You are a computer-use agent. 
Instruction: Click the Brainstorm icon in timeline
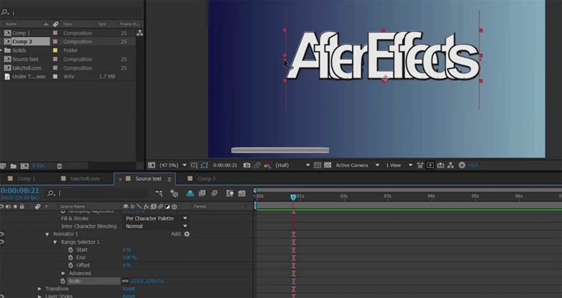coord(230,194)
